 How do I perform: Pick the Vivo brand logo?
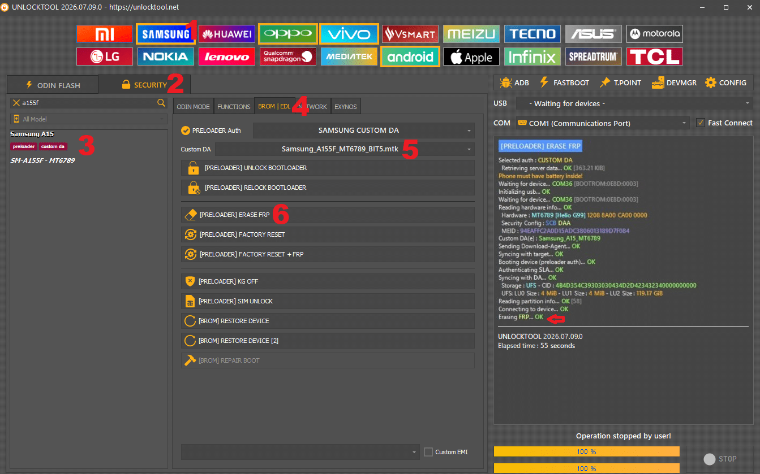pyautogui.click(x=349, y=34)
